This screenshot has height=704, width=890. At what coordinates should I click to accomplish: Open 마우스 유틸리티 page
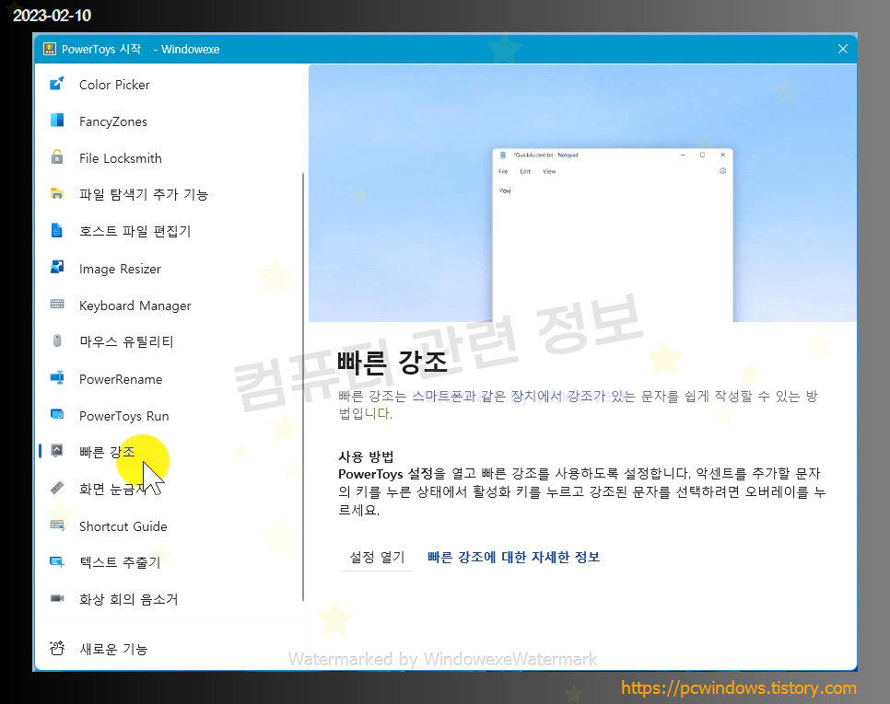tap(170, 341)
